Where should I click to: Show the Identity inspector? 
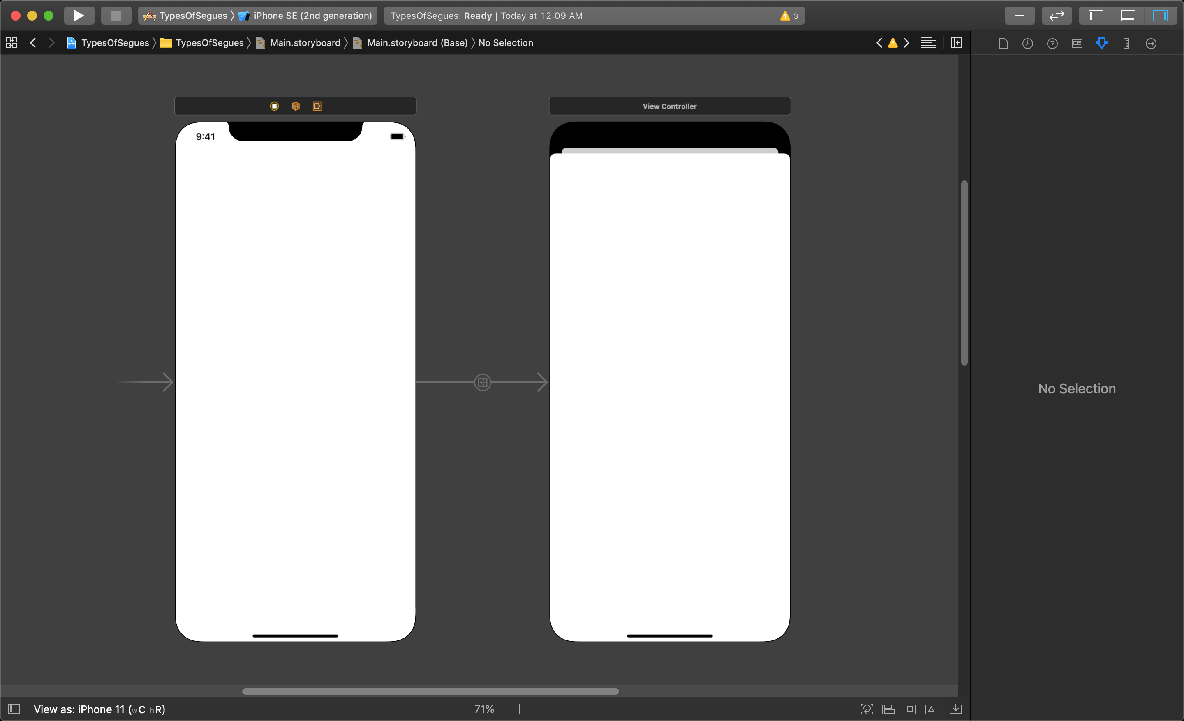pyautogui.click(x=1077, y=44)
